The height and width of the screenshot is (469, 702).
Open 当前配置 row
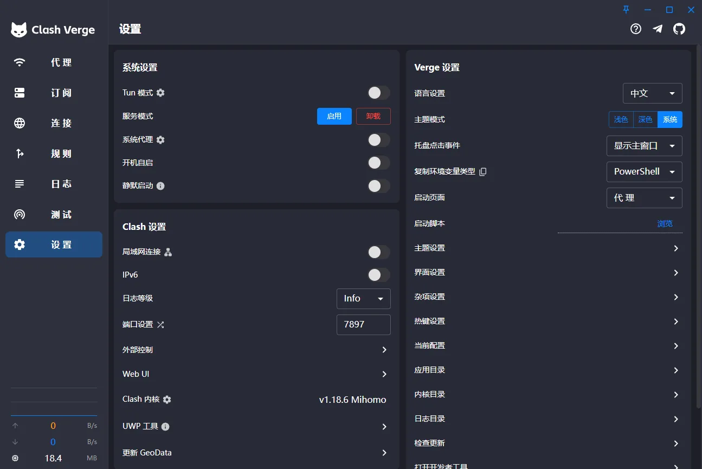tap(548, 345)
